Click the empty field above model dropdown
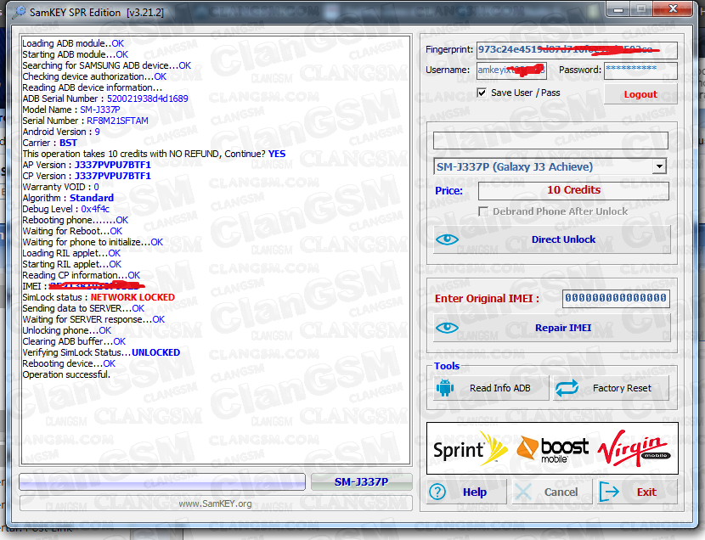 click(x=550, y=140)
